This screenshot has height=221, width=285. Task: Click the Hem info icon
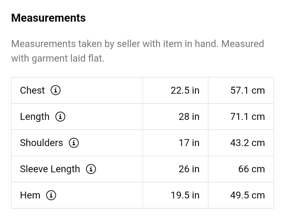[x=51, y=195]
